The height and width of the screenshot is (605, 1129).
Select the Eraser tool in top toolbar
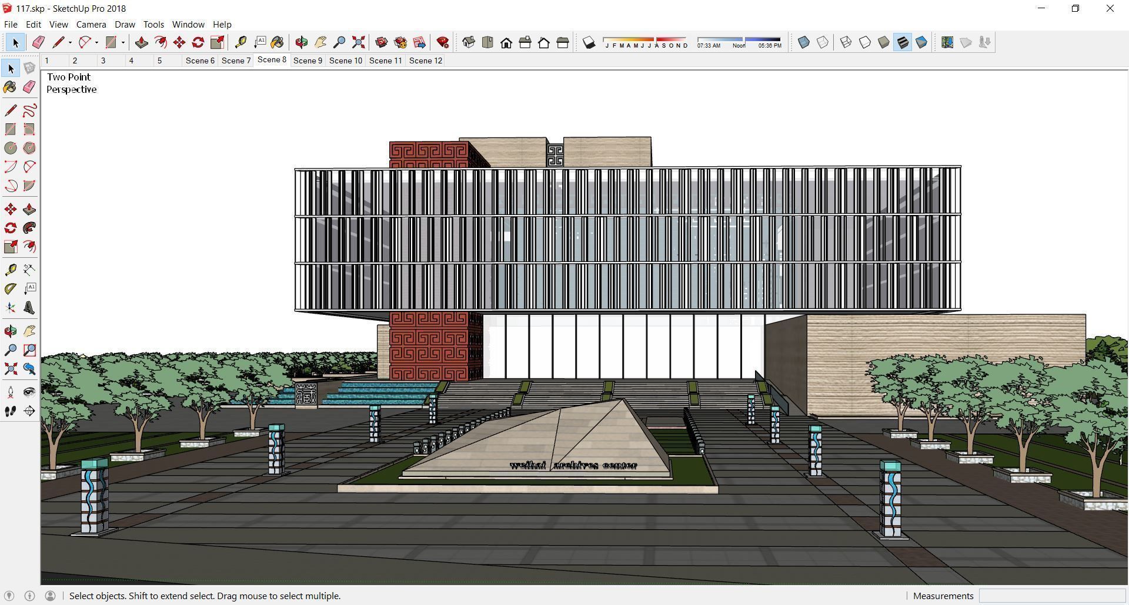pyautogui.click(x=38, y=42)
